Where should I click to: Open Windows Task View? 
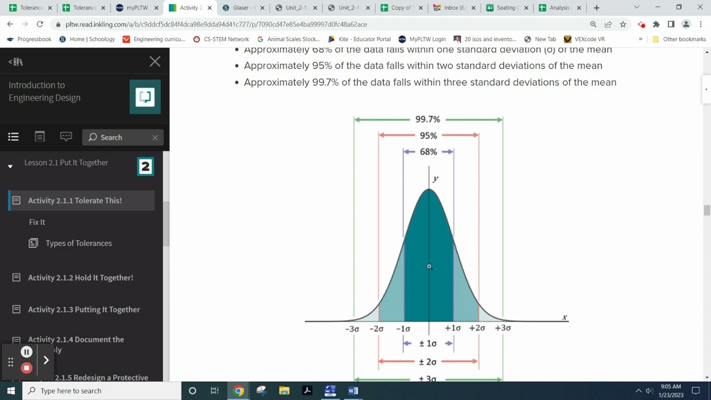coord(214,391)
